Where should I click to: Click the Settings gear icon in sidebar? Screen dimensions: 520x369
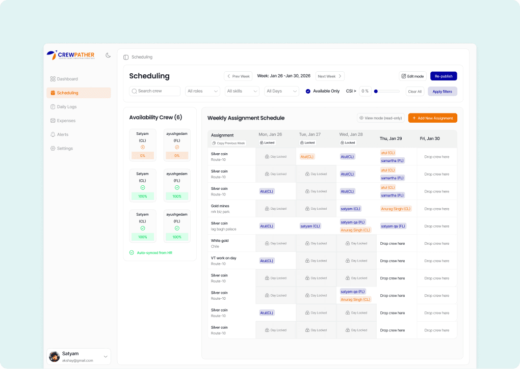click(53, 148)
